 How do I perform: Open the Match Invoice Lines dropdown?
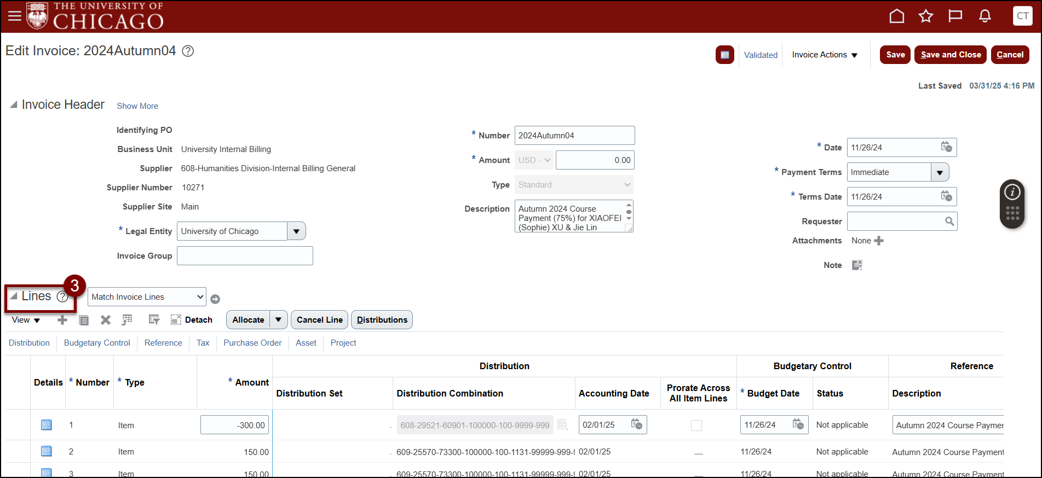(147, 297)
